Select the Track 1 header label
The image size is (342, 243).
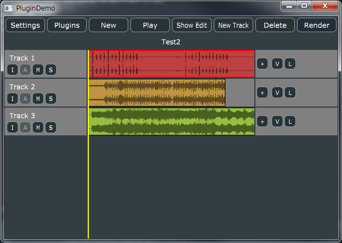tap(22, 58)
